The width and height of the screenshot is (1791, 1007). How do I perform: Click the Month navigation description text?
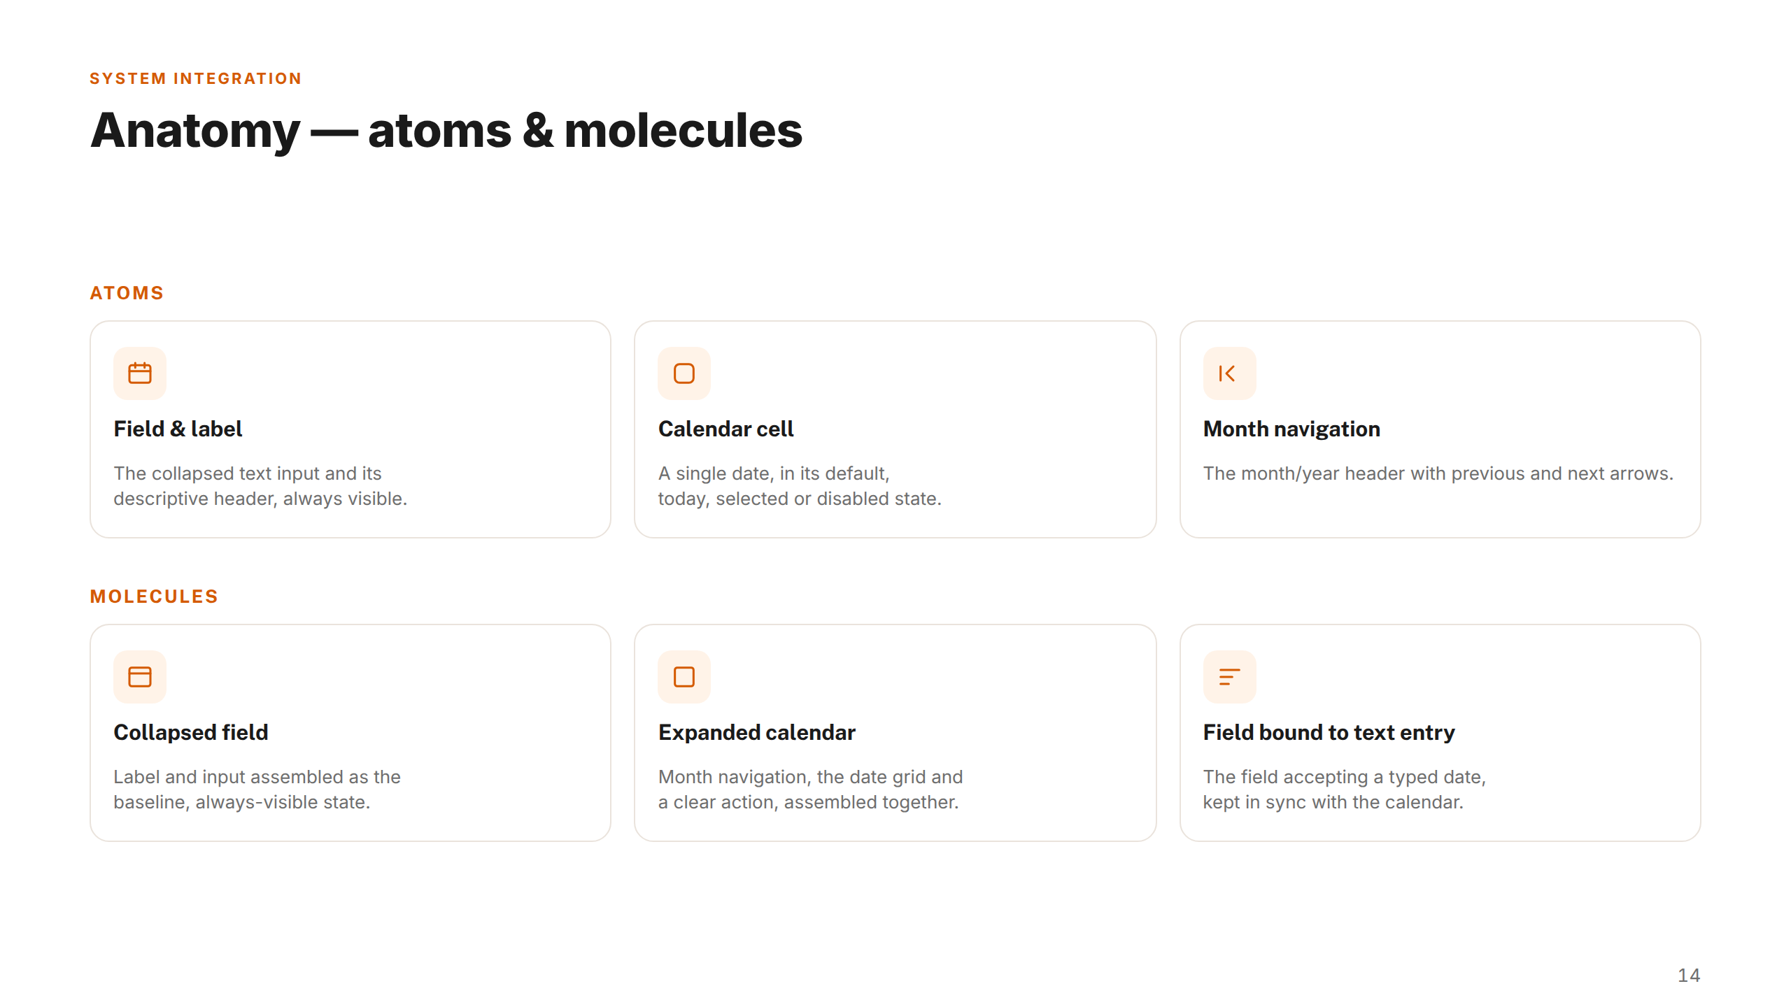[x=1438, y=473]
